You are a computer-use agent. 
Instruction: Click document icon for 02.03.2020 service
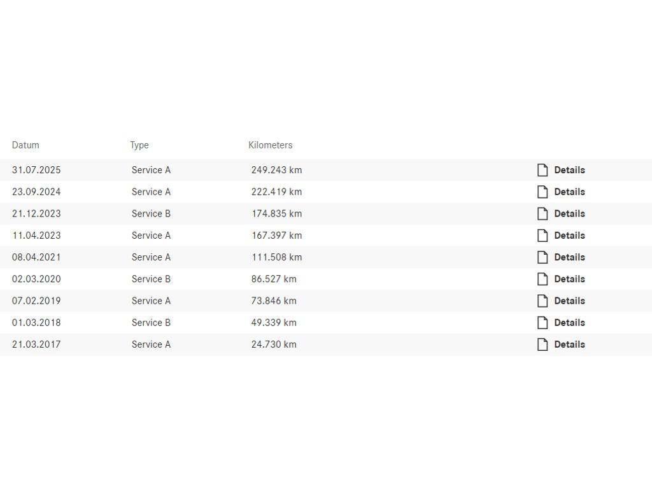542,279
